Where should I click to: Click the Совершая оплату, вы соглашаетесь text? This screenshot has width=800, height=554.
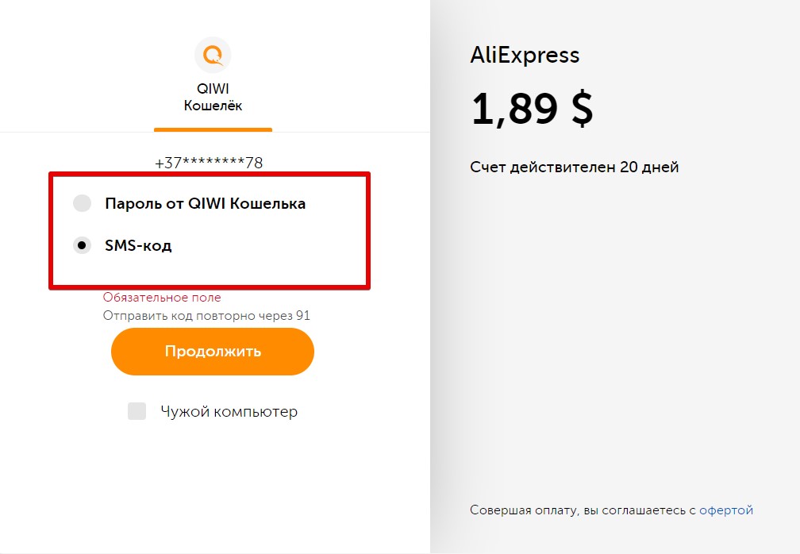tap(583, 510)
